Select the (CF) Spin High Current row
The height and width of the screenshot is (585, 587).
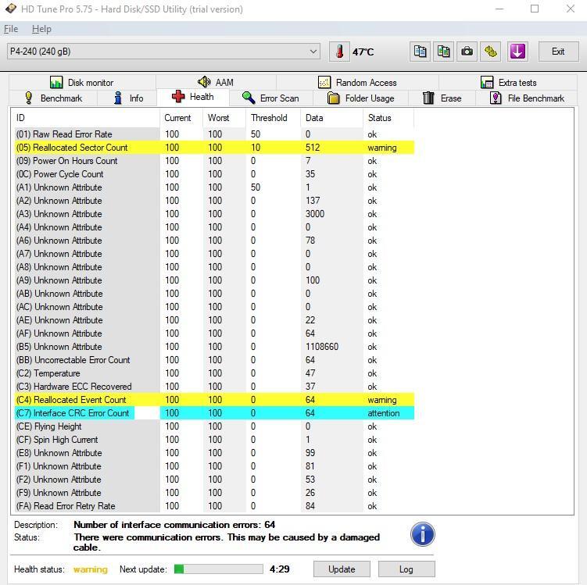tap(214, 440)
